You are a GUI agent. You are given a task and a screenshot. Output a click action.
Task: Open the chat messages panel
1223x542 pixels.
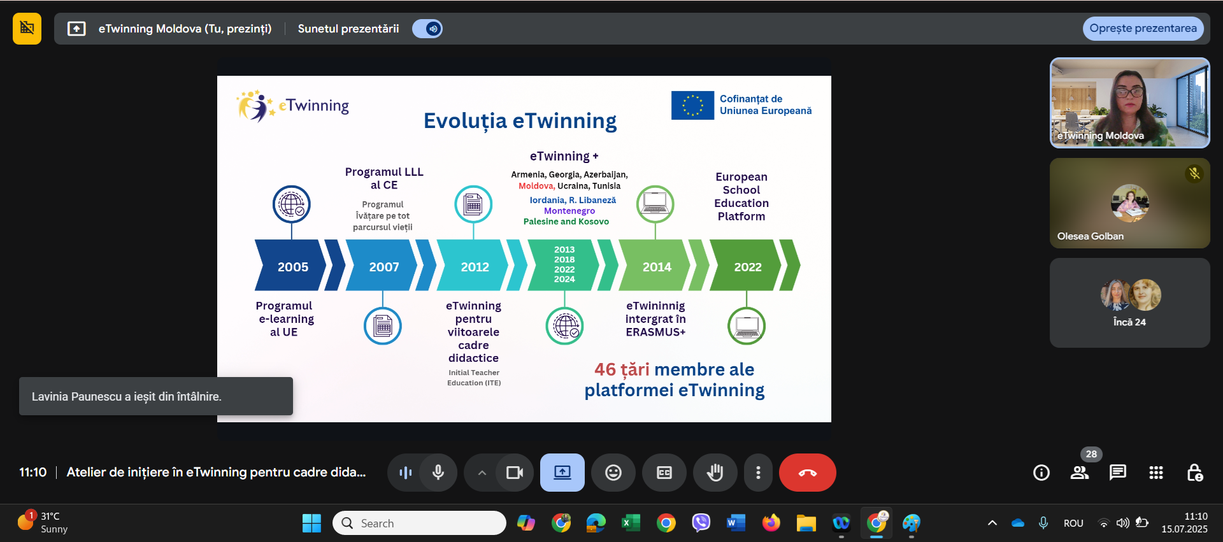coord(1118,473)
